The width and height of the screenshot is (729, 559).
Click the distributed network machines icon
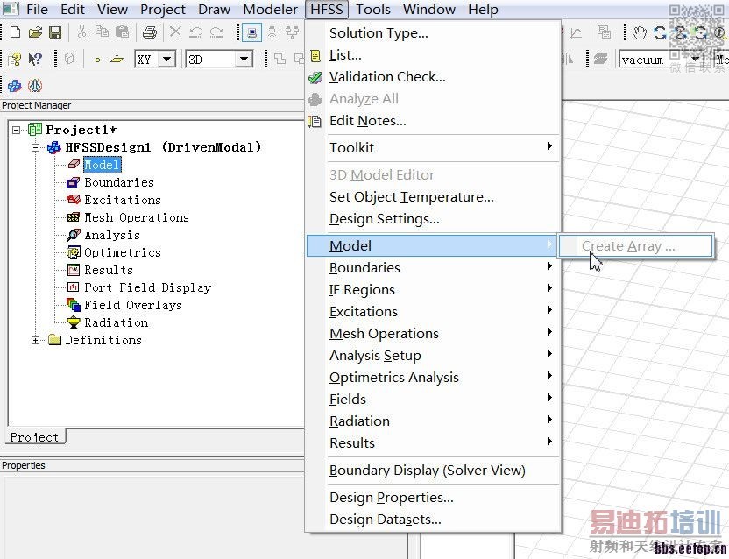293,32
